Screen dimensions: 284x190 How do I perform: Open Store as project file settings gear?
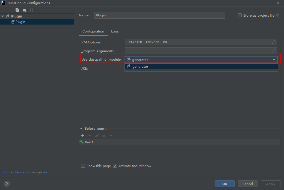(277, 15)
